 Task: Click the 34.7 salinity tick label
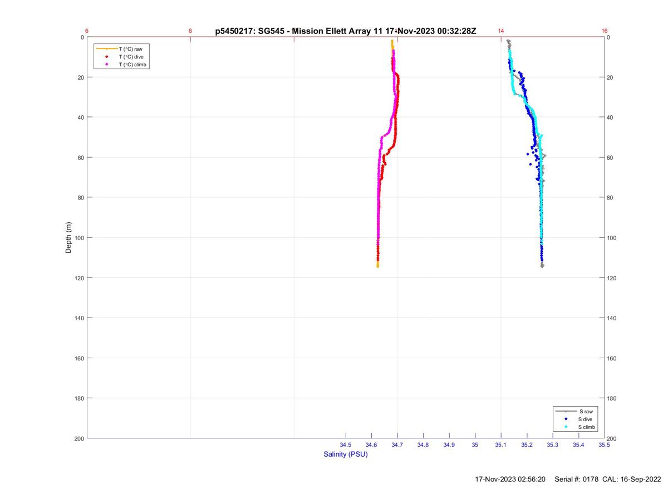pos(397,445)
